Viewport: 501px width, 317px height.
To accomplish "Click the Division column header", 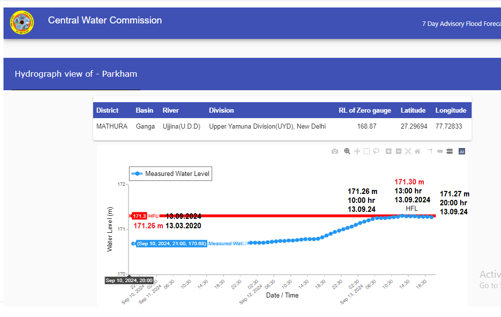I will [x=221, y=111].
